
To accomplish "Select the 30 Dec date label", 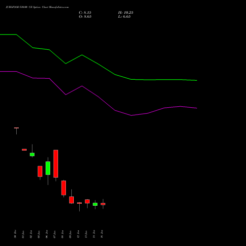I will pyautogui.click(x=15, y=234).
